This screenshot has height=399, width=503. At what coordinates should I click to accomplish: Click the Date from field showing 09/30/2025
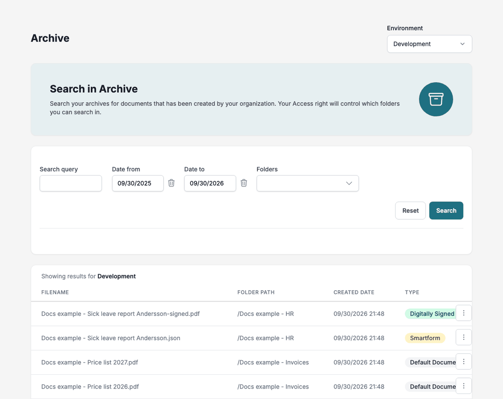138,183
